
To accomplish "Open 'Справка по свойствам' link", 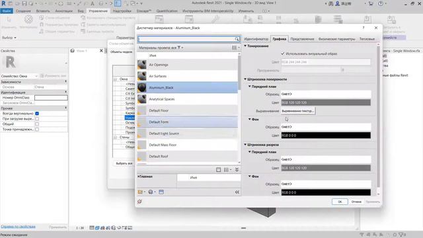I will 18,227.
